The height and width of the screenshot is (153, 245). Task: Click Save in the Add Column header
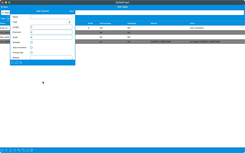71,11
